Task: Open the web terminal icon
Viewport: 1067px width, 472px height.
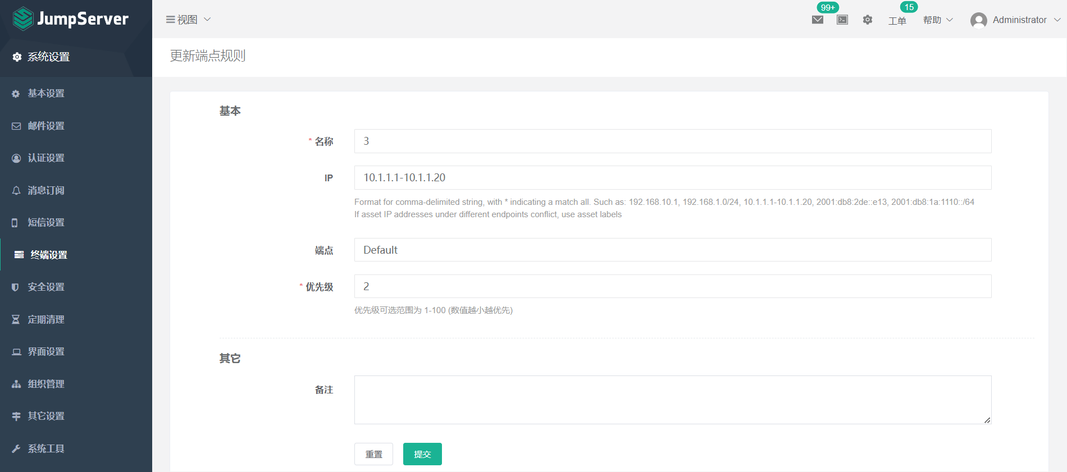Action: pos(842,20)
